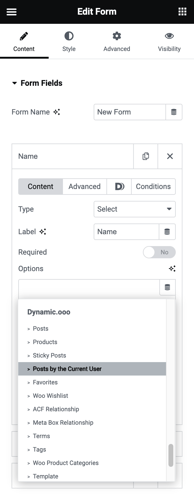The height and width of the screenshot is (494, 194).
Task: Remove the Name field with the X button
Action: 170,156
